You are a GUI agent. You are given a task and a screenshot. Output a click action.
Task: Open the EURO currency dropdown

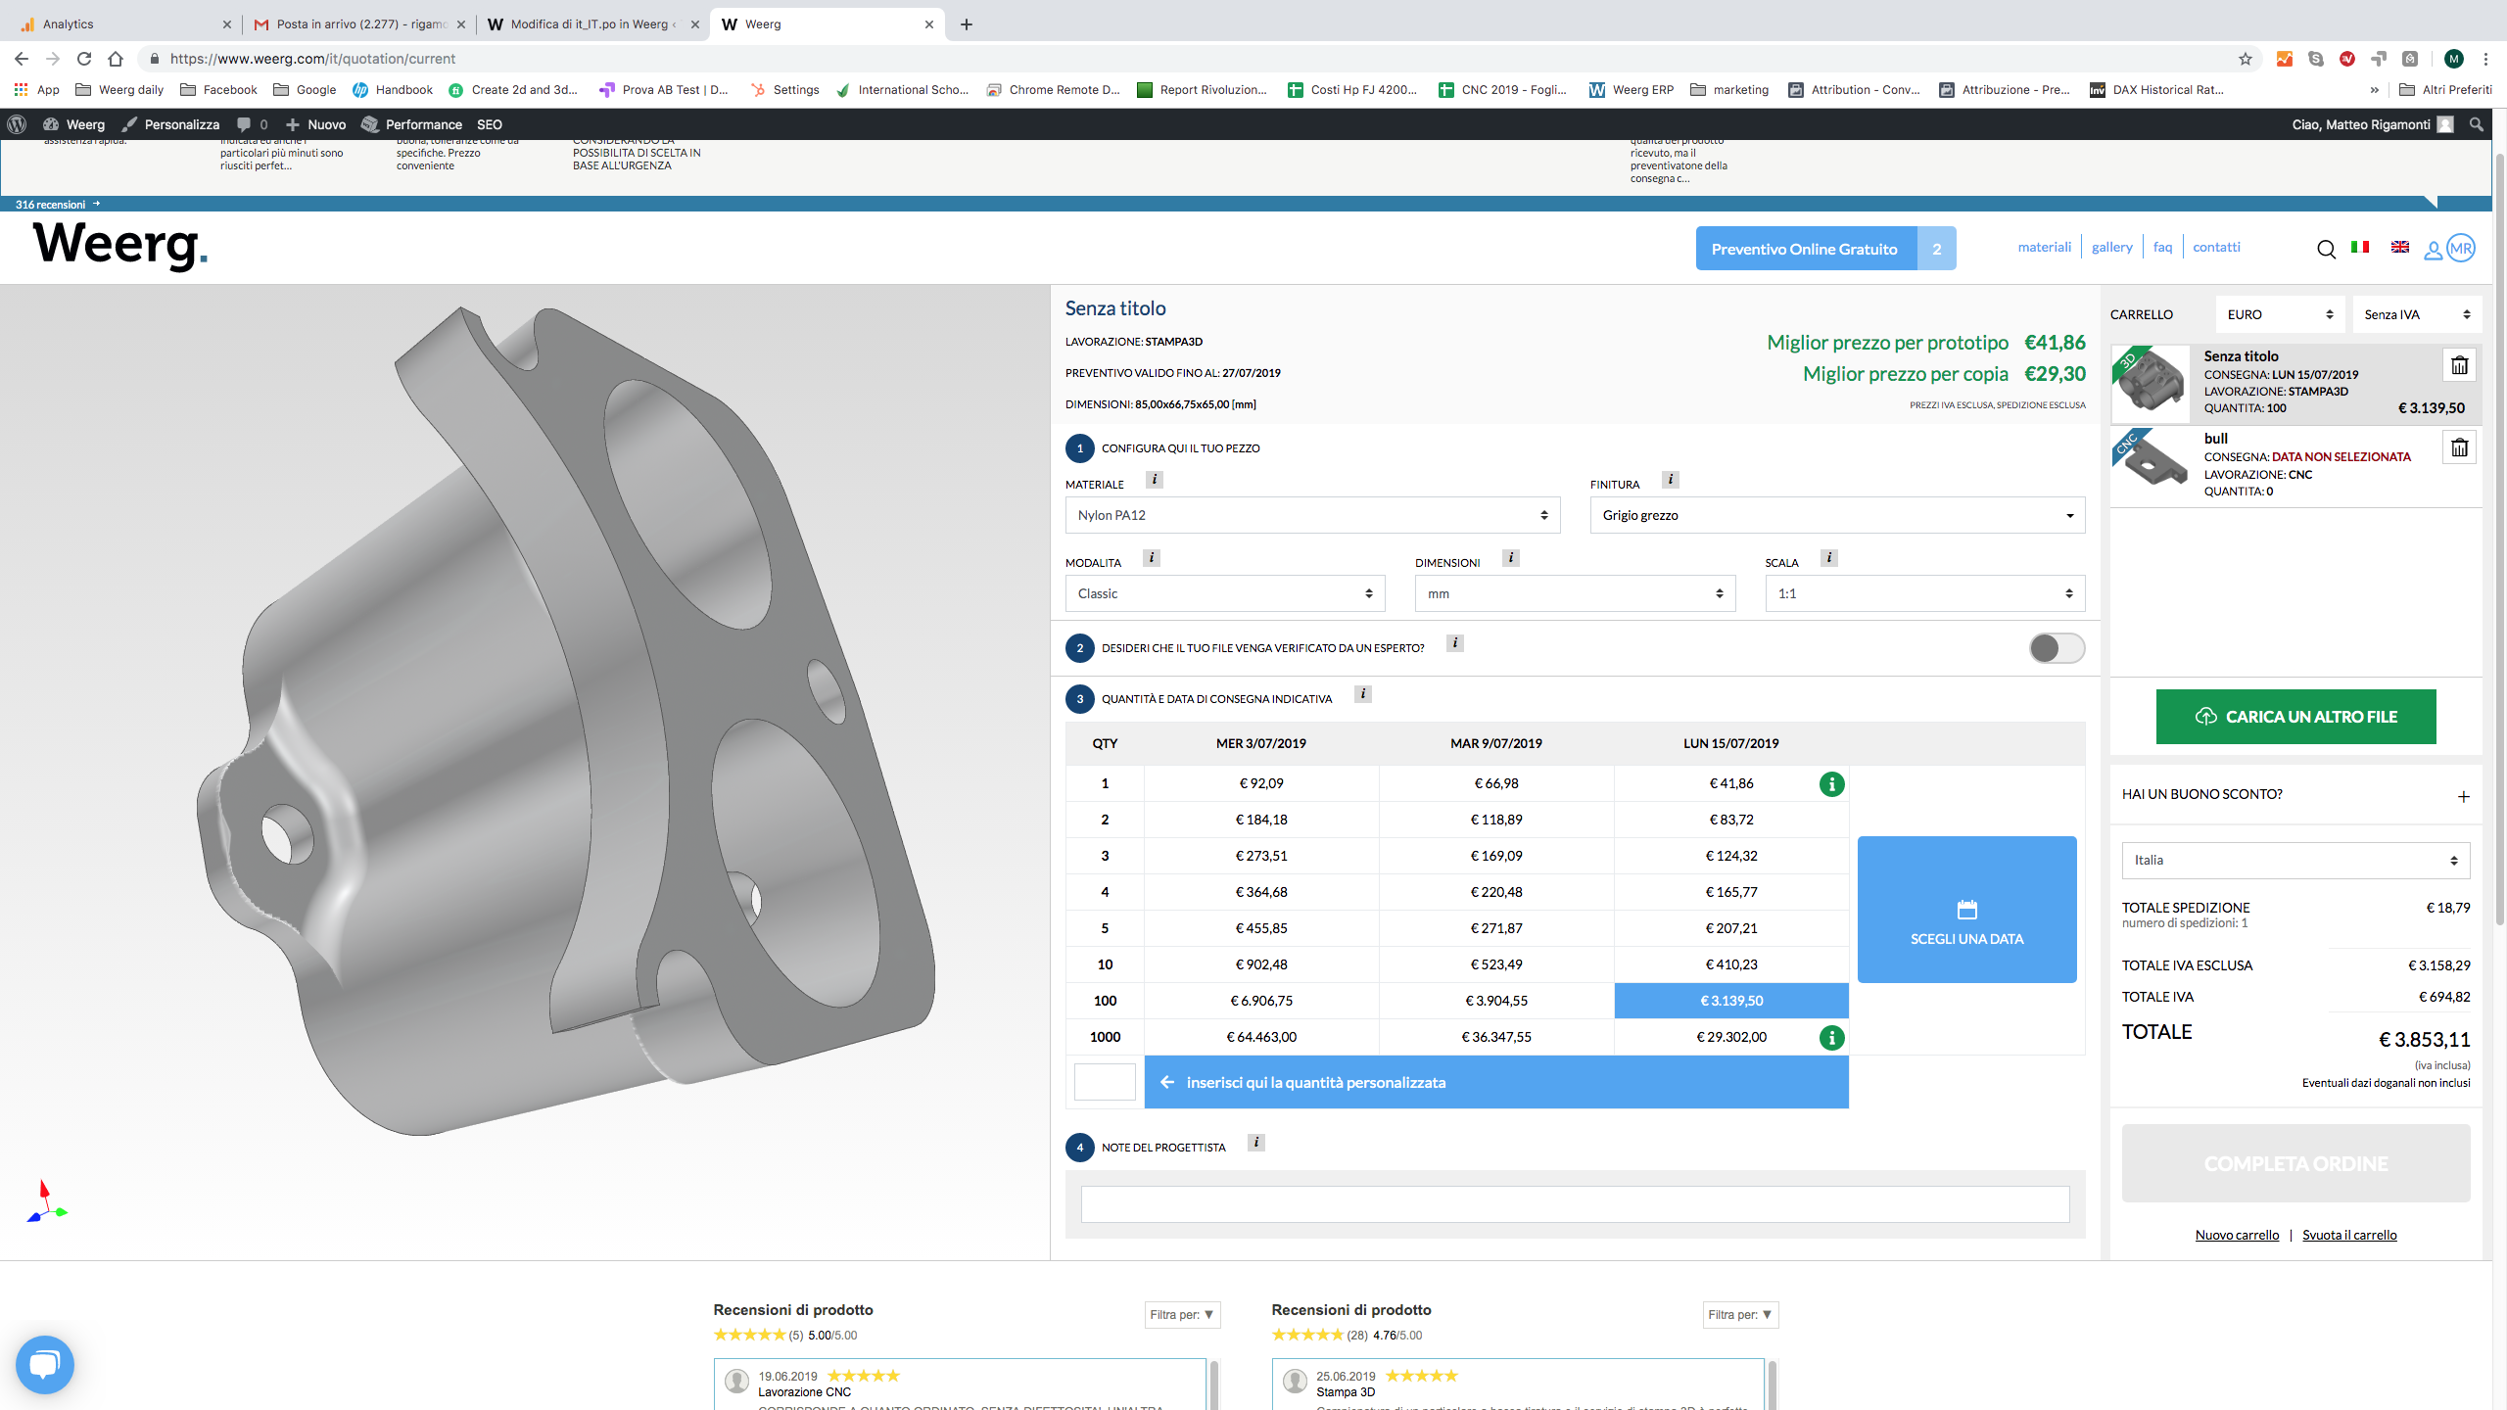click(2279, 314)
